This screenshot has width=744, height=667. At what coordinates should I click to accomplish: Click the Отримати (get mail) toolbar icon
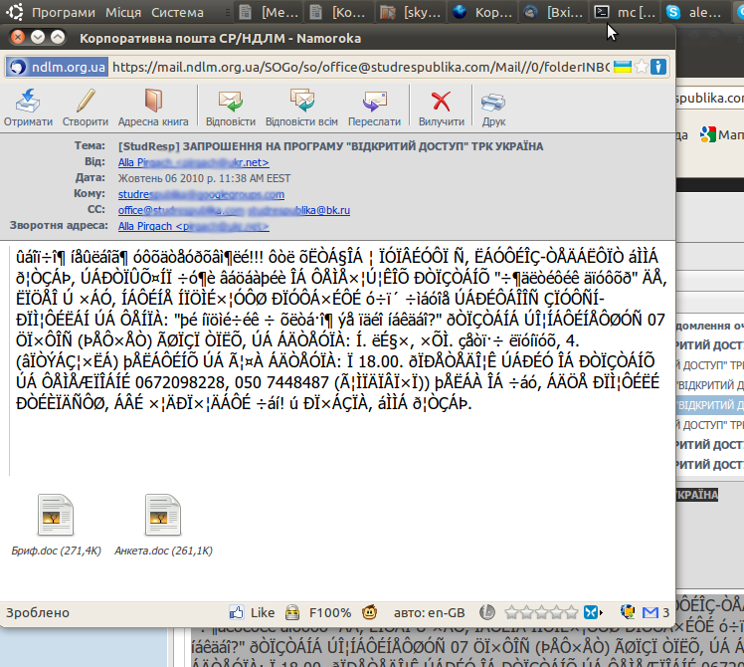pyautogui.click(x=28, y=107)
